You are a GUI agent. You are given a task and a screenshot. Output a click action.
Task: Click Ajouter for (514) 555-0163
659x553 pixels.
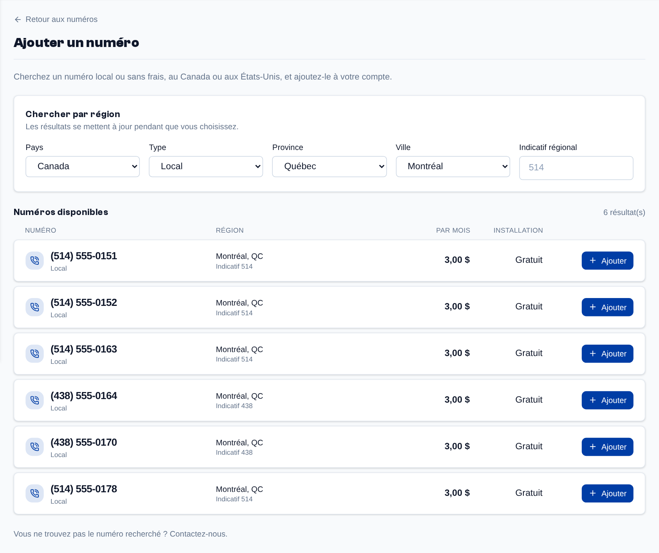607,354
